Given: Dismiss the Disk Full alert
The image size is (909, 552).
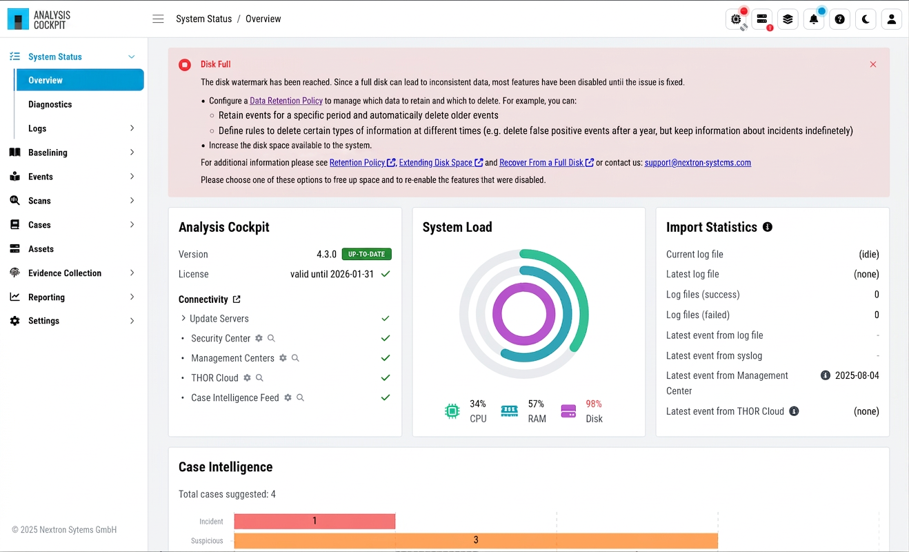Looking at the screenshot, I should point(873,64).
